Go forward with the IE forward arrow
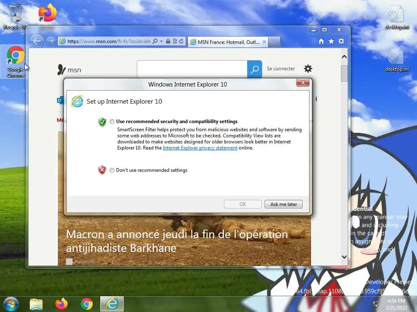 pyautogui.click(x=50, y=41)
